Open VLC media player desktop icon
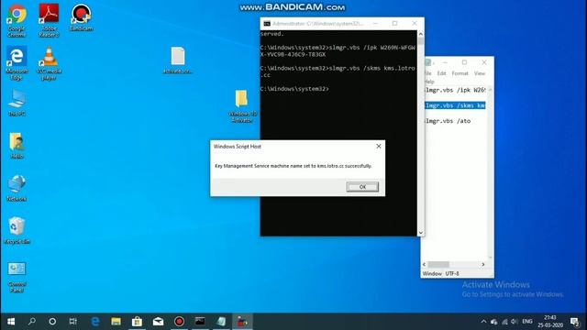 [49, 63]
